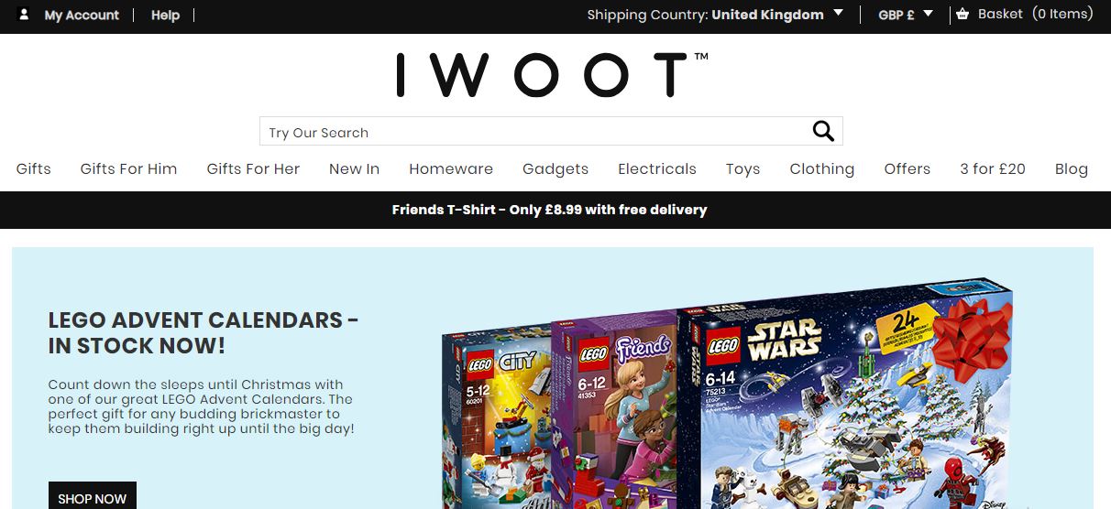This screenshot has width=1111, height=509.
Task: Open My Account link
Action: (x=82, y=15)
